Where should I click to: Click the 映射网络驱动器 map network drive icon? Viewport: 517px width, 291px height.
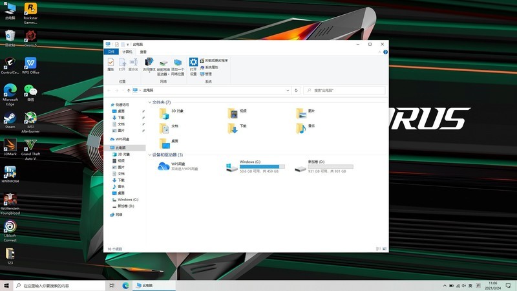pos(164,67)
